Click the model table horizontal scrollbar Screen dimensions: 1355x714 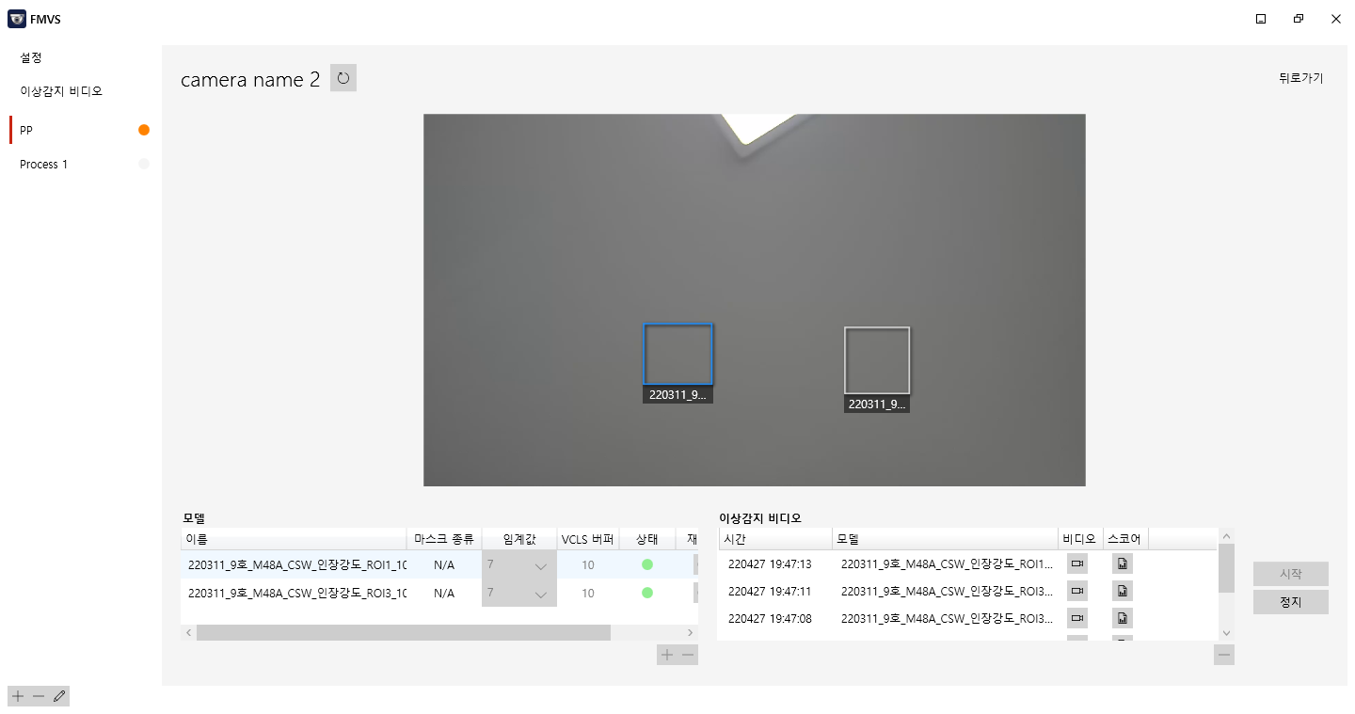tap(403, 633)
